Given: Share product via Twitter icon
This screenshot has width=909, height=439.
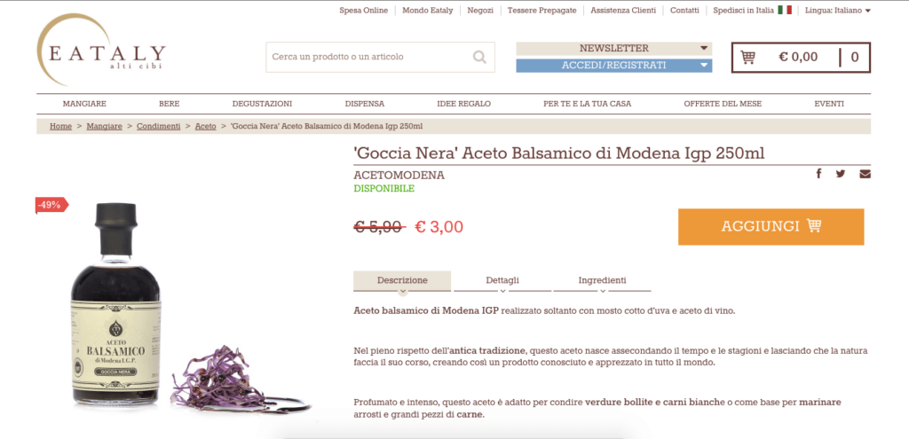Looking at the screenshot, I should tap(840, 174).
